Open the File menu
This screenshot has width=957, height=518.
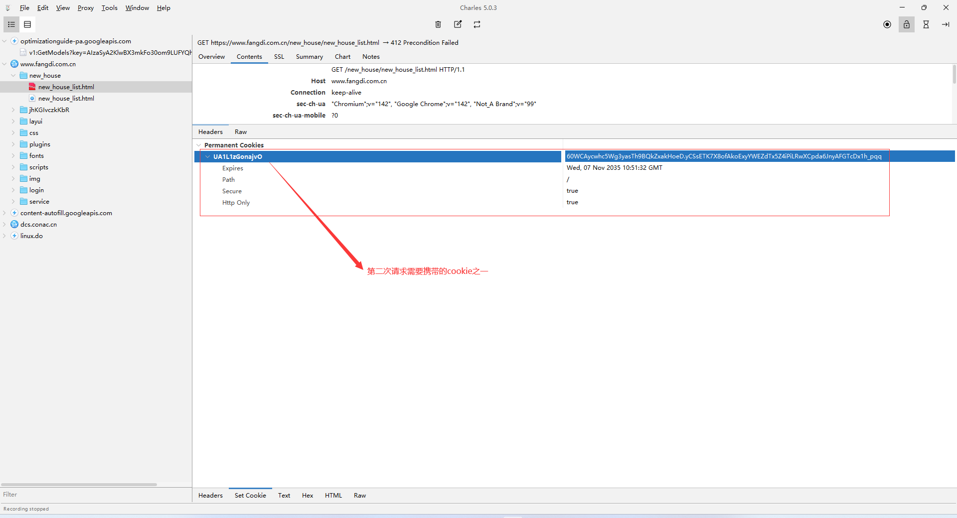click(24, 8)
